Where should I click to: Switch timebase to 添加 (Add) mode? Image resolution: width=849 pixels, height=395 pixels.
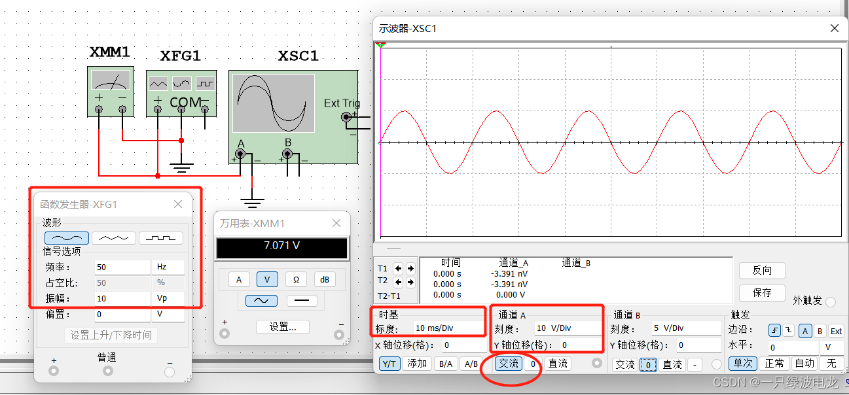click(417, 364)
